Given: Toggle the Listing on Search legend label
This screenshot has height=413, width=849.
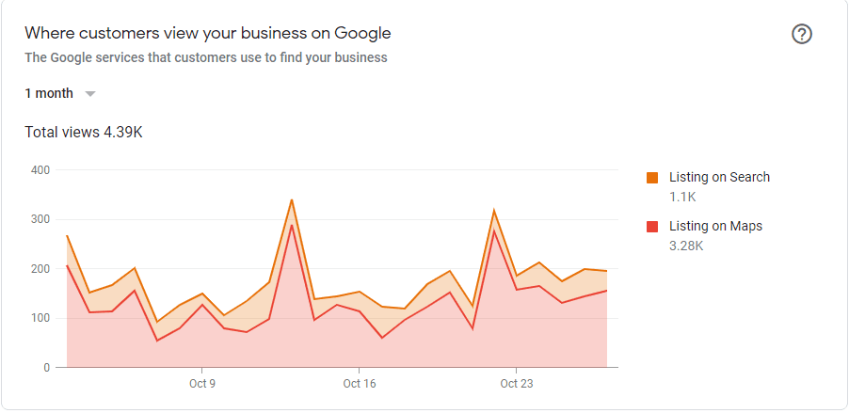Looking at the screenshot, I should [x=719, y=177].
